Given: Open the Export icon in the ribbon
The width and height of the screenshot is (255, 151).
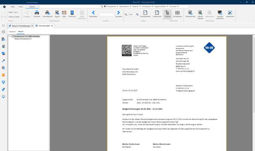Looking at the screenshot, I should point(57,13).
